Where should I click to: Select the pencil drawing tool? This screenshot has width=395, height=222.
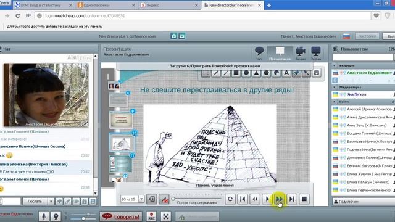(x=216, y=73)
